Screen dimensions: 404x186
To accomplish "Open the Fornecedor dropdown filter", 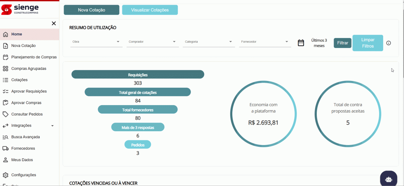I will click(265, 42).
